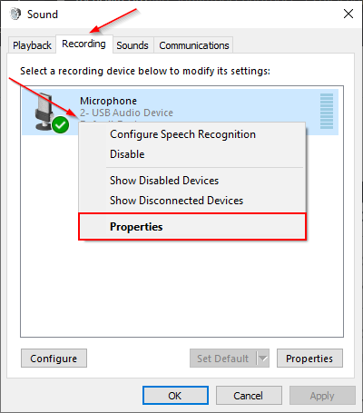Click the Properties button at bottom right
The image size is (363, 413).
pos(309,359)
